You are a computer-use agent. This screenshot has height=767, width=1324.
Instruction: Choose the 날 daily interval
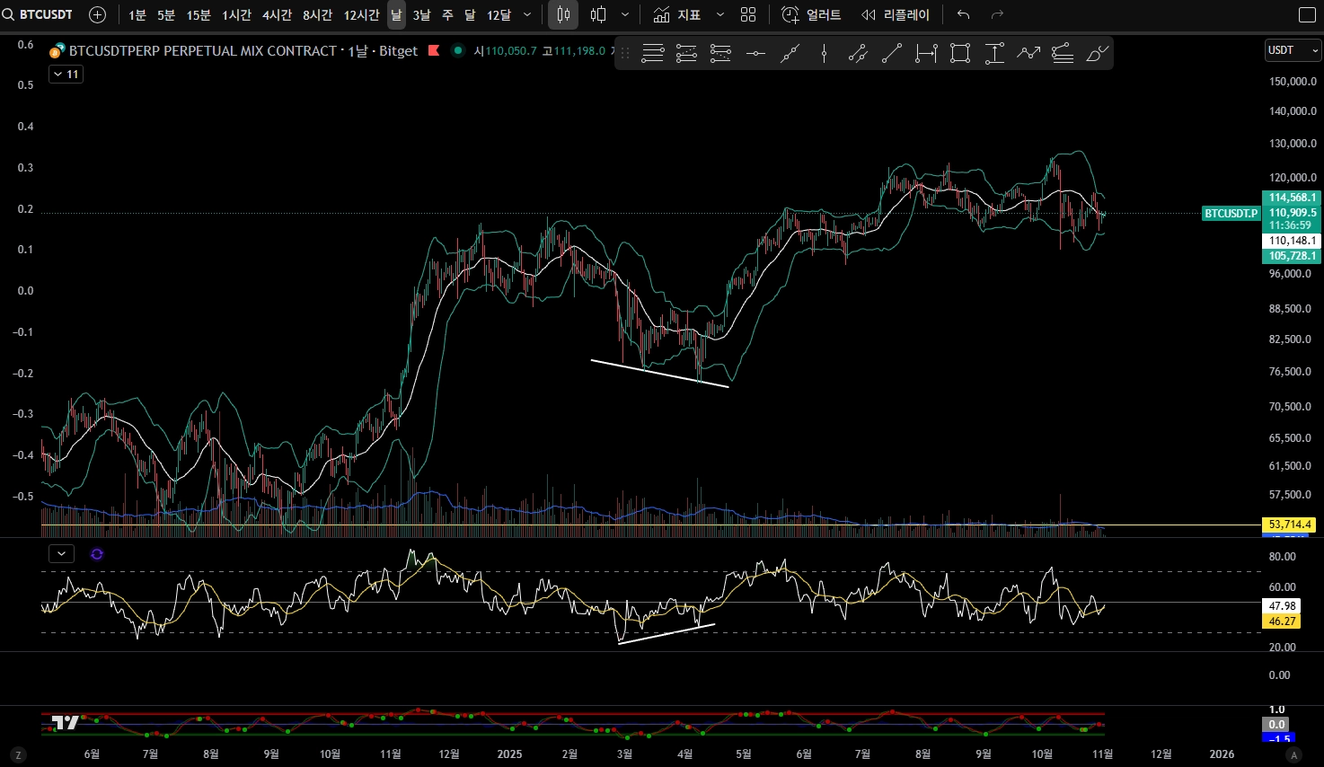point(396,14)
